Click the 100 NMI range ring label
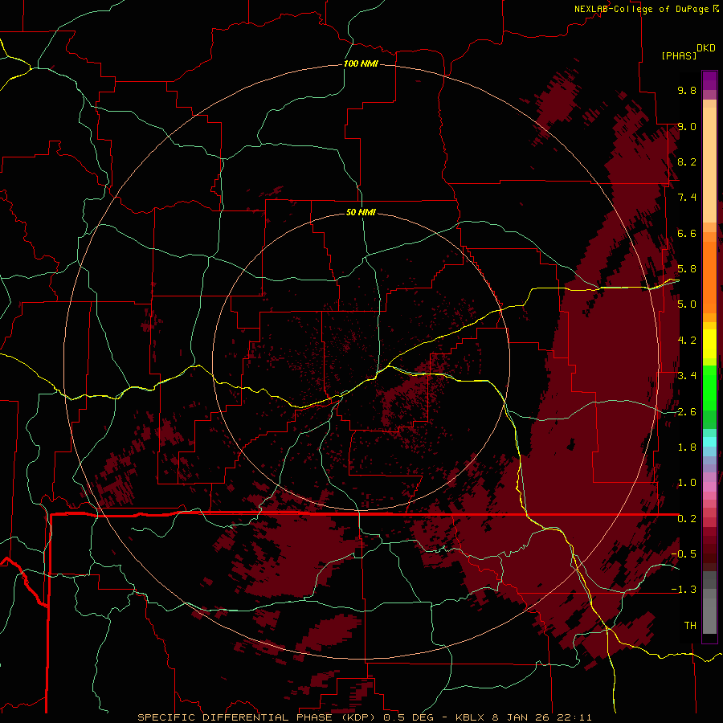Viewport: 723px width, 723px height. tap(361, 63)
